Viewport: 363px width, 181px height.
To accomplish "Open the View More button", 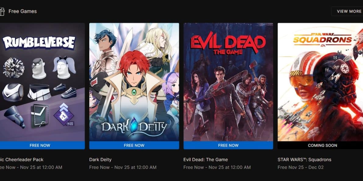I will click(347, 11).
